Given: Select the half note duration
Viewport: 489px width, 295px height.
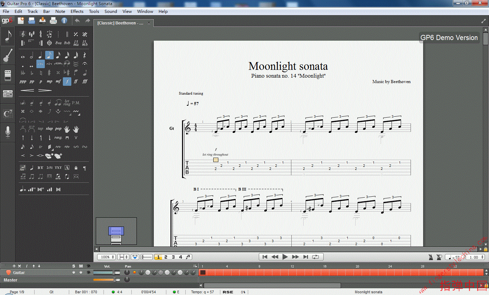Looking at the screenshot, I should pyautogui.click(x=32, y=55).
